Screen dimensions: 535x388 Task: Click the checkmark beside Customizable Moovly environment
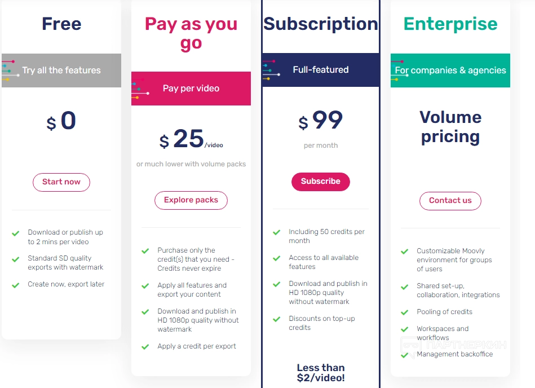(404, 252)
